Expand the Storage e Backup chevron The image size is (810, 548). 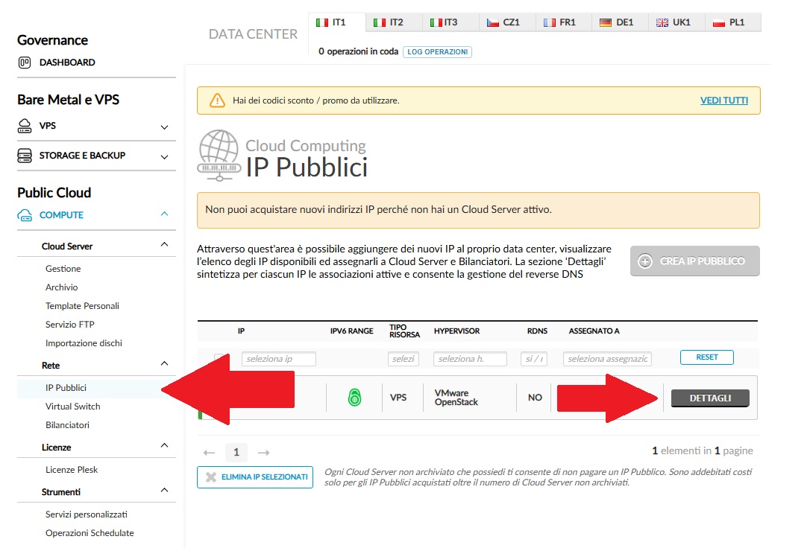coord(165,157)
